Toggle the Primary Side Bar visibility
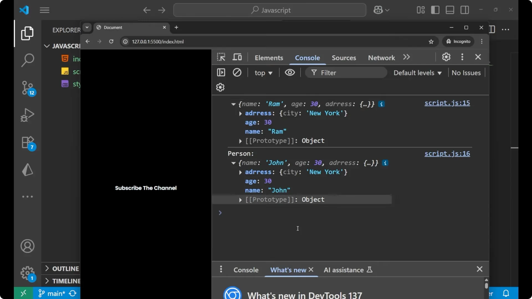 435,10
